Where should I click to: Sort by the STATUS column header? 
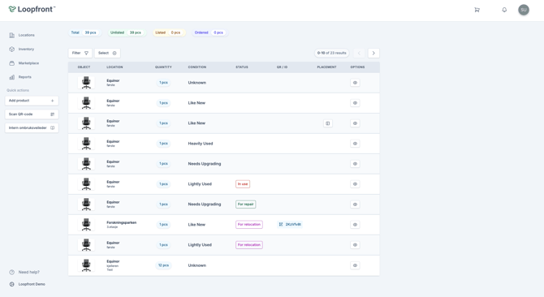tap(242, 67)
